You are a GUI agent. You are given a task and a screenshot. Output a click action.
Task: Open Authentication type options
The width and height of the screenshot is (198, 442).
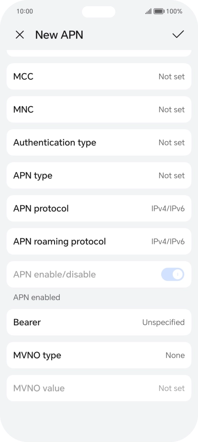point(99,143)
